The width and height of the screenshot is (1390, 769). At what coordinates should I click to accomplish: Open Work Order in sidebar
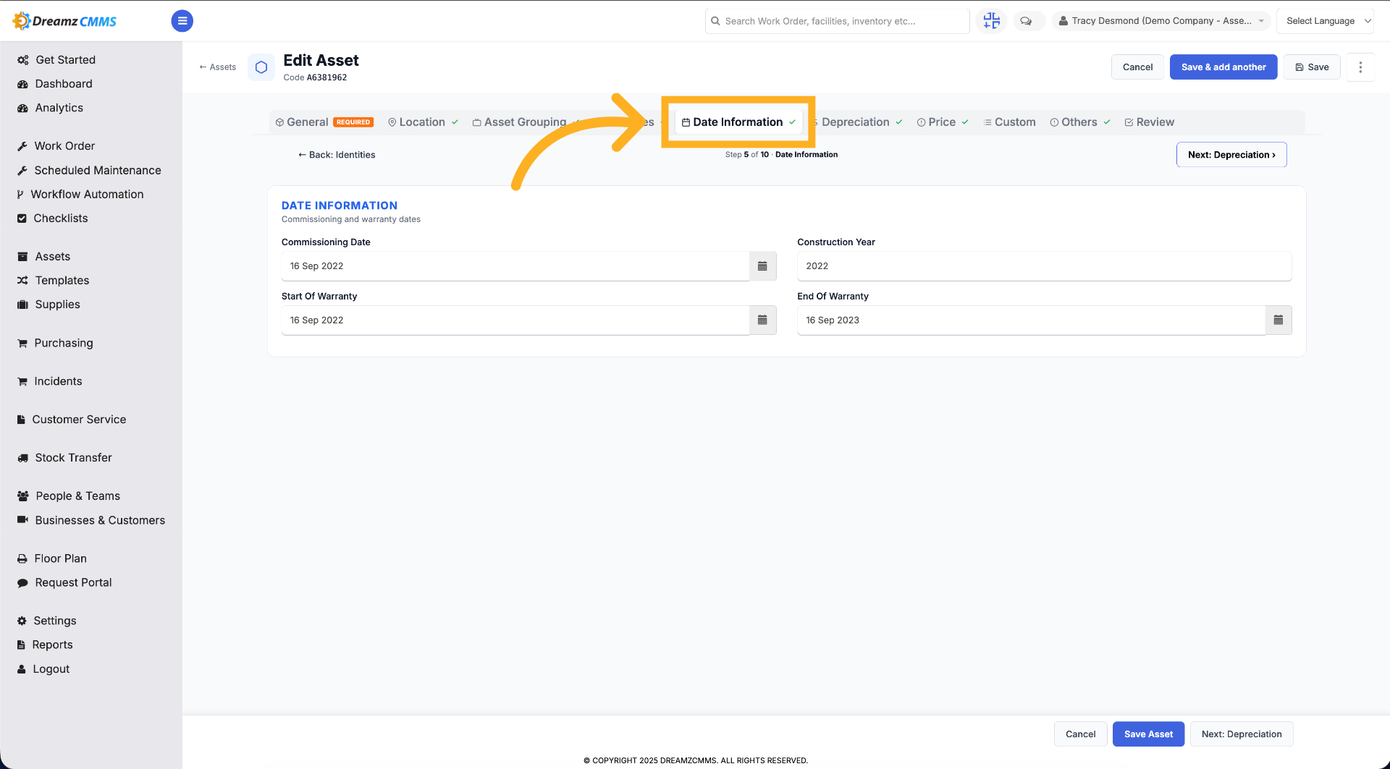tap(64, 146)
